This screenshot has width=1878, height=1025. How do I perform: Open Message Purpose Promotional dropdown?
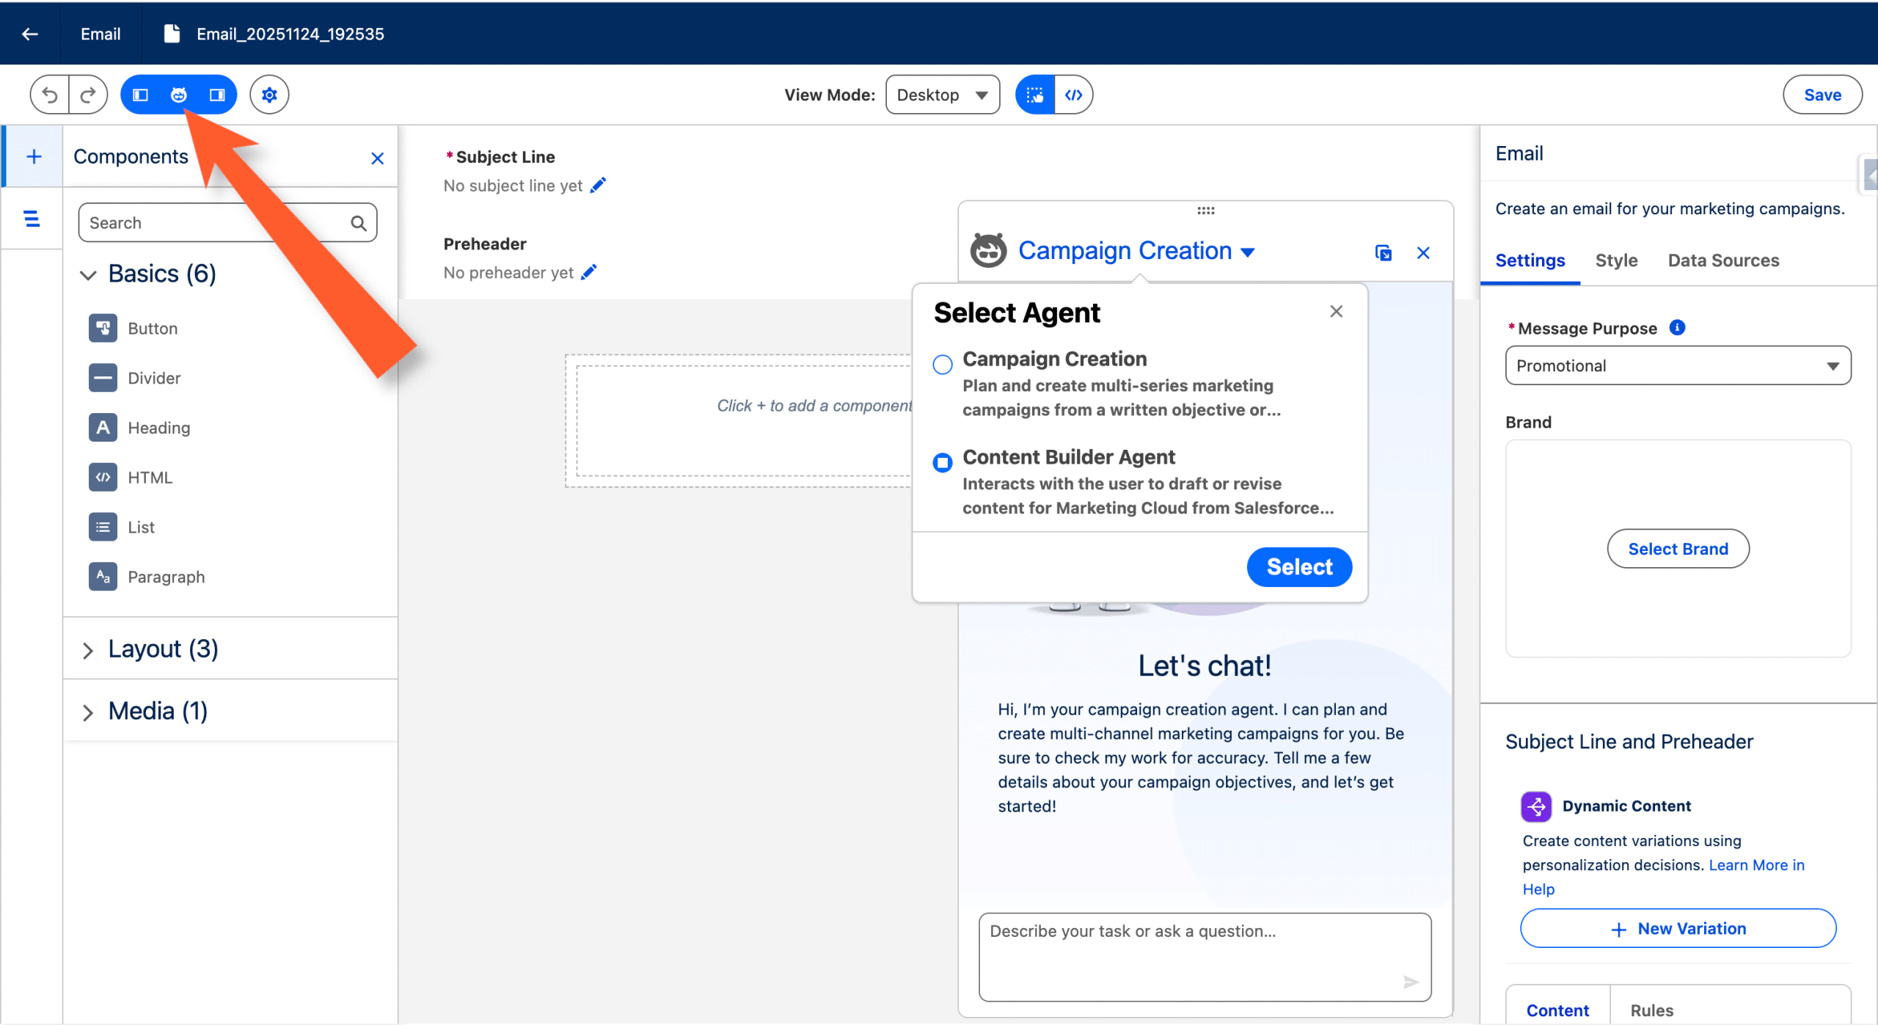click(1677, 365)
